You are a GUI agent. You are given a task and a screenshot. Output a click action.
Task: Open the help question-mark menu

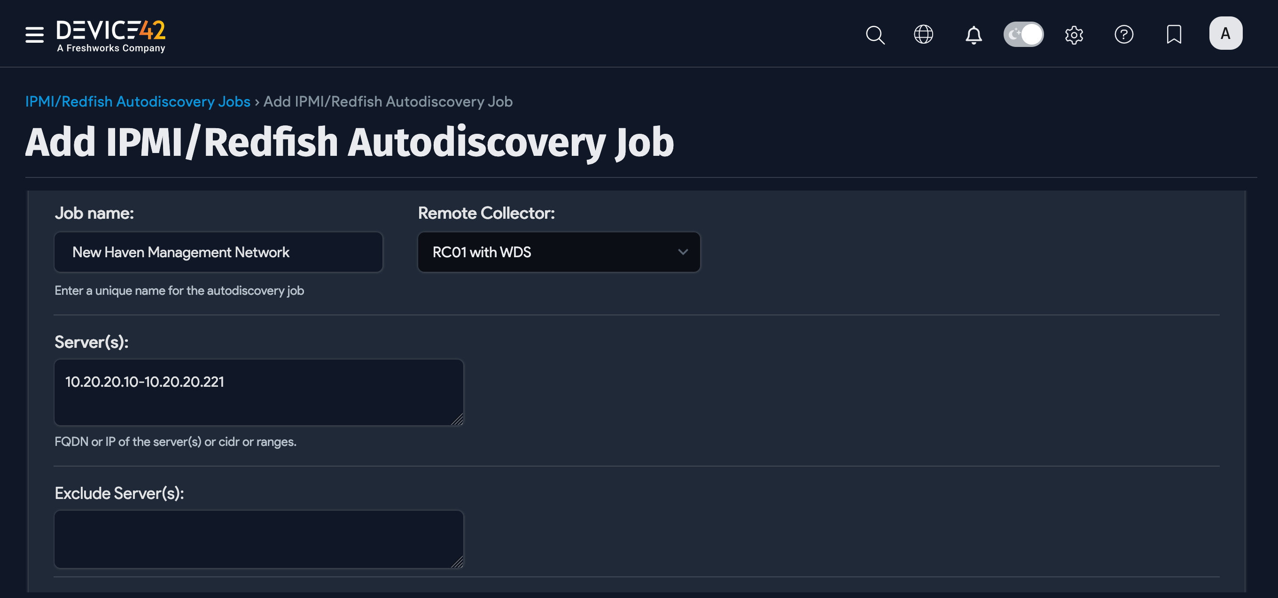coord(1124,34)
